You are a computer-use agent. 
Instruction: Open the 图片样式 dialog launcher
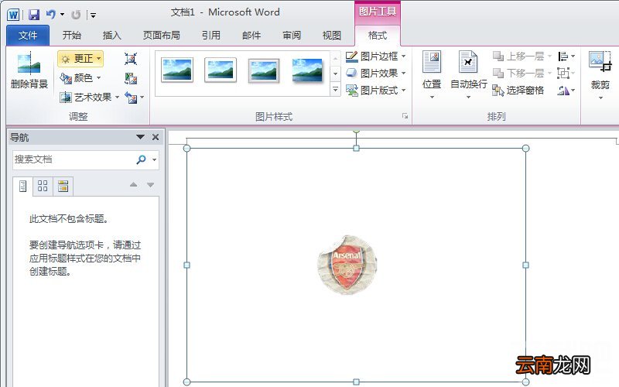click(405, 116)
